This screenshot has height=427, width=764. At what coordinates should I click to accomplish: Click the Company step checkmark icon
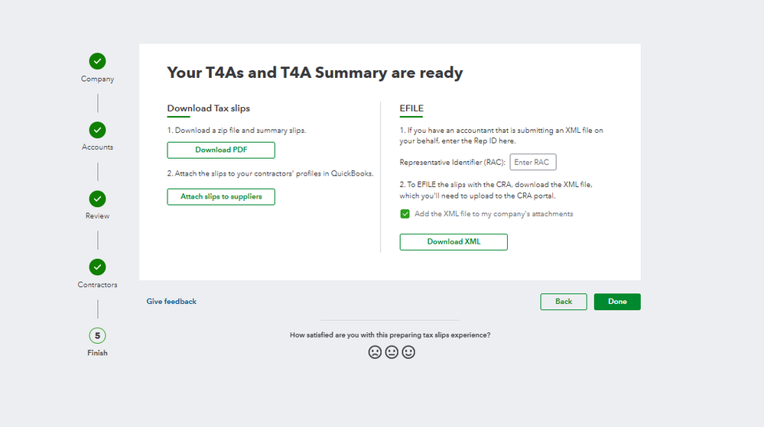coord(97,61)
